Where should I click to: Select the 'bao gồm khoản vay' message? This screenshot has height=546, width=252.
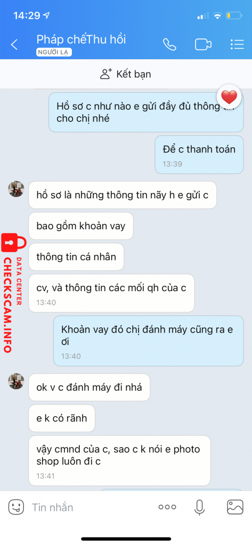[x=81, y=226]
